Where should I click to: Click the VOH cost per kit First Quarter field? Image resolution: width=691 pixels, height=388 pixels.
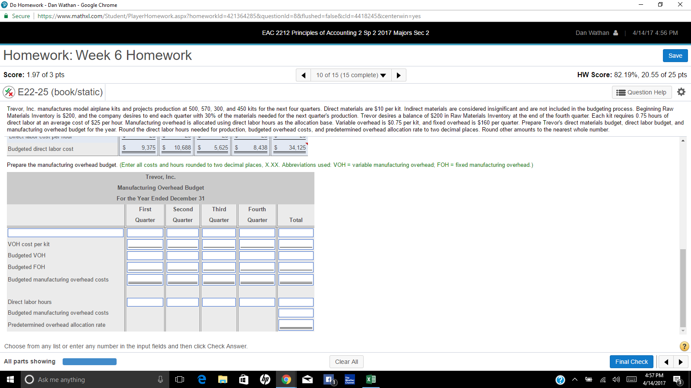pos(145,244)
